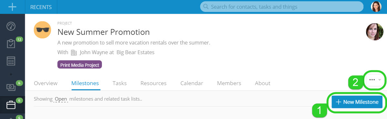Viewport: 387px width, 119px height.
Task: Open the dashboard gauge icon in sidebar
Action: [11, 26]
